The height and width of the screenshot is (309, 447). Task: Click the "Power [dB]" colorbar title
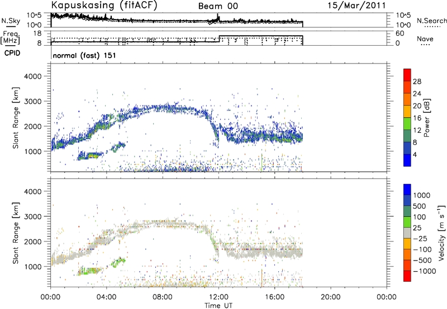point(427,118)
